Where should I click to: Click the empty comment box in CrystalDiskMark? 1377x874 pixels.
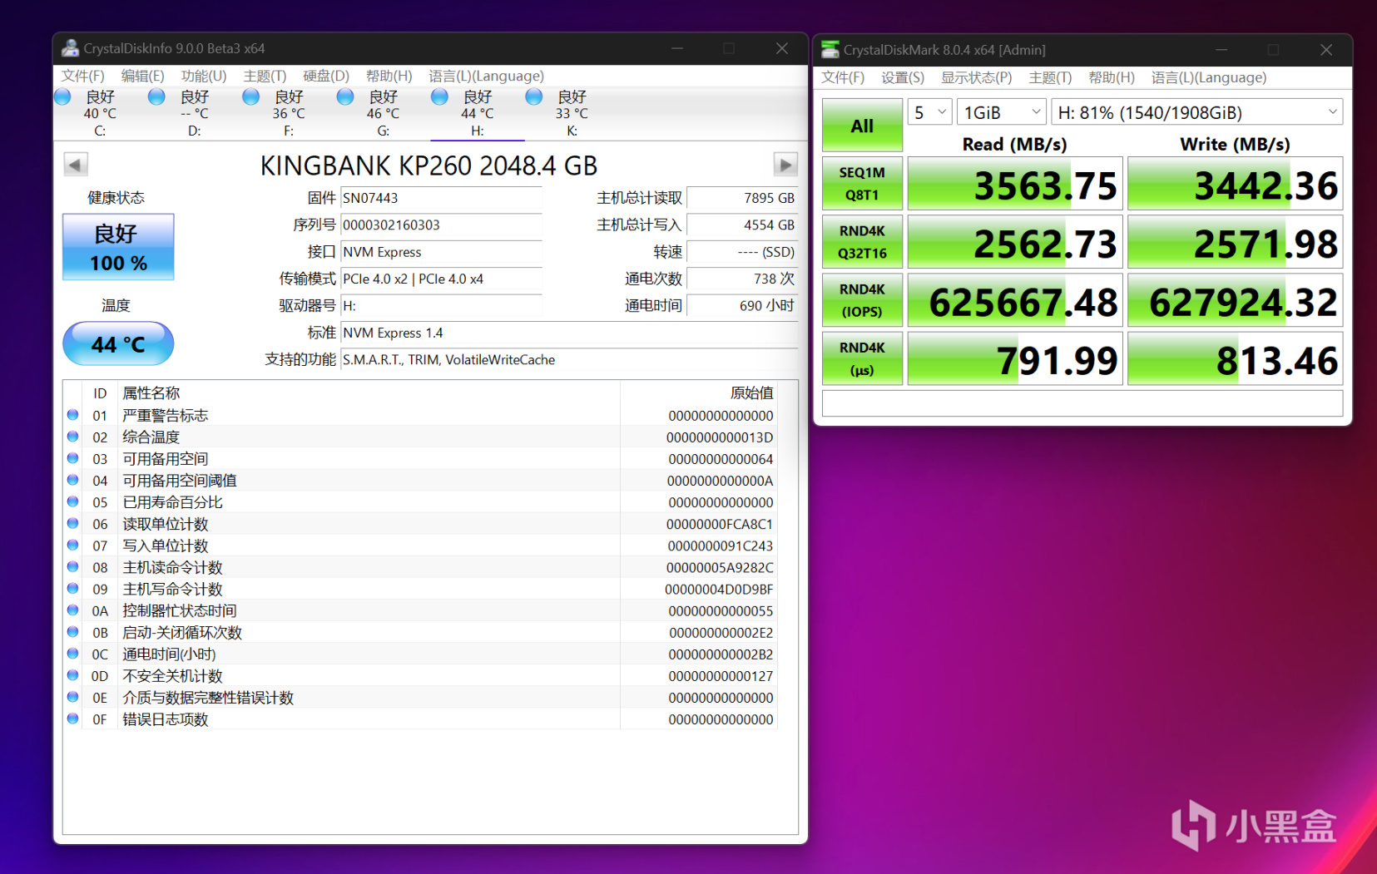click(x=1082, y=403)
